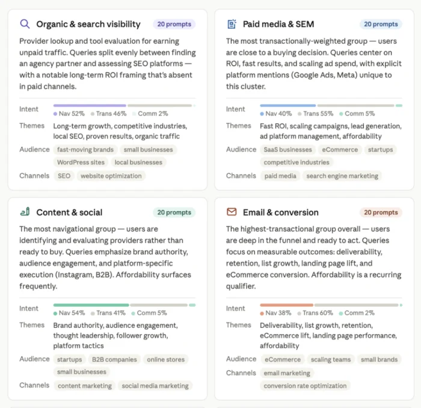The width and height of the screenshot is (421, 408).
Task: Open the 20 prompts badge on Content & social
Action: [174, 212]
